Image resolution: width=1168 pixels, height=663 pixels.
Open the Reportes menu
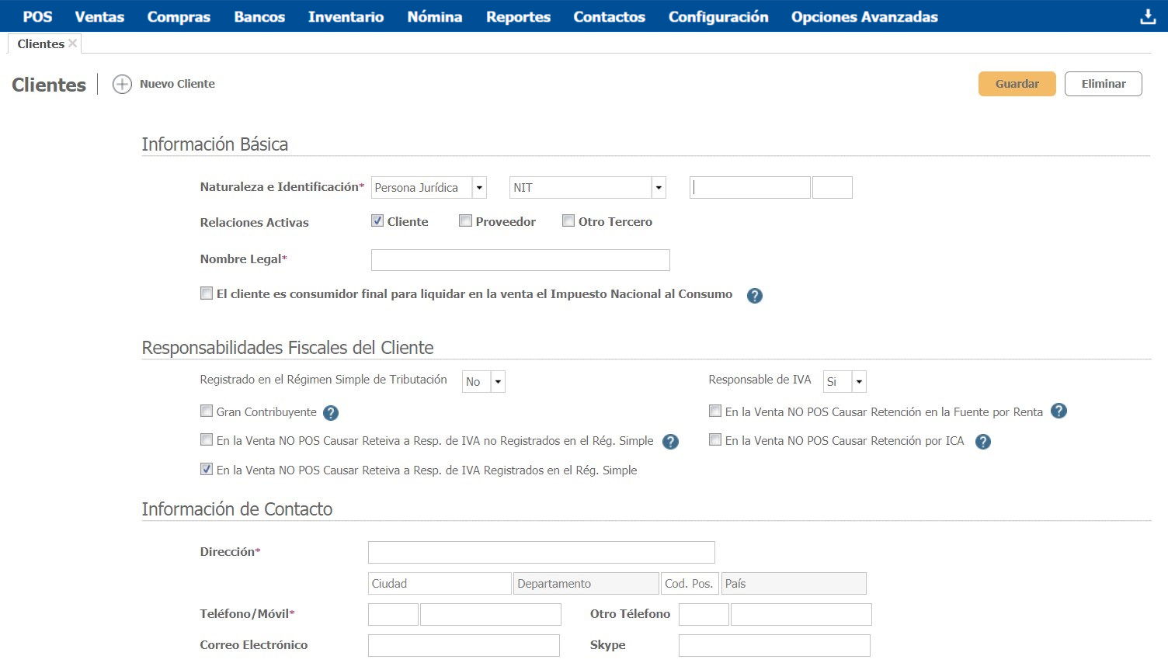click(518, 16)
